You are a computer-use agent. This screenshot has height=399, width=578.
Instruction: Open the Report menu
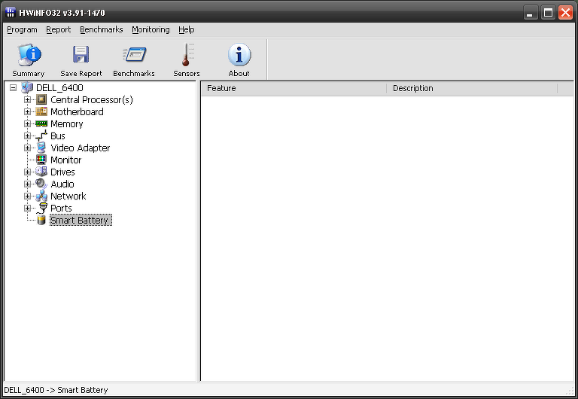tap(58, 30)
